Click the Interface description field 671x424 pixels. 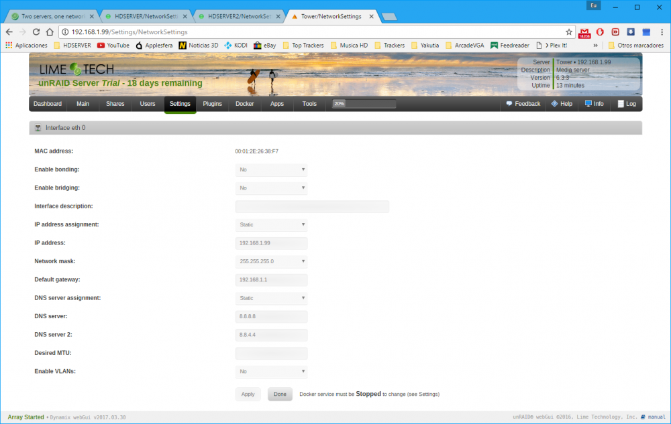(x=312, y=206)
